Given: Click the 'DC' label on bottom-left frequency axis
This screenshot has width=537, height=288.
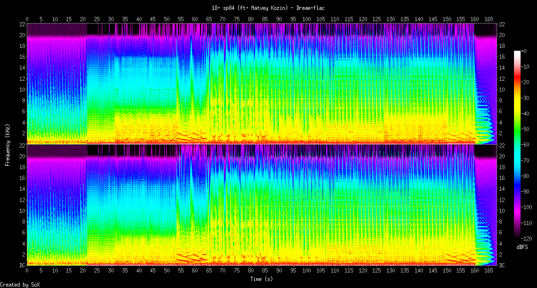Looking at the screenshot, I should coord(22,265).
